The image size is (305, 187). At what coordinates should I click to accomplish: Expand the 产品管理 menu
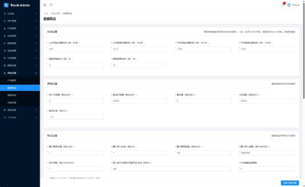pos(36,28)
